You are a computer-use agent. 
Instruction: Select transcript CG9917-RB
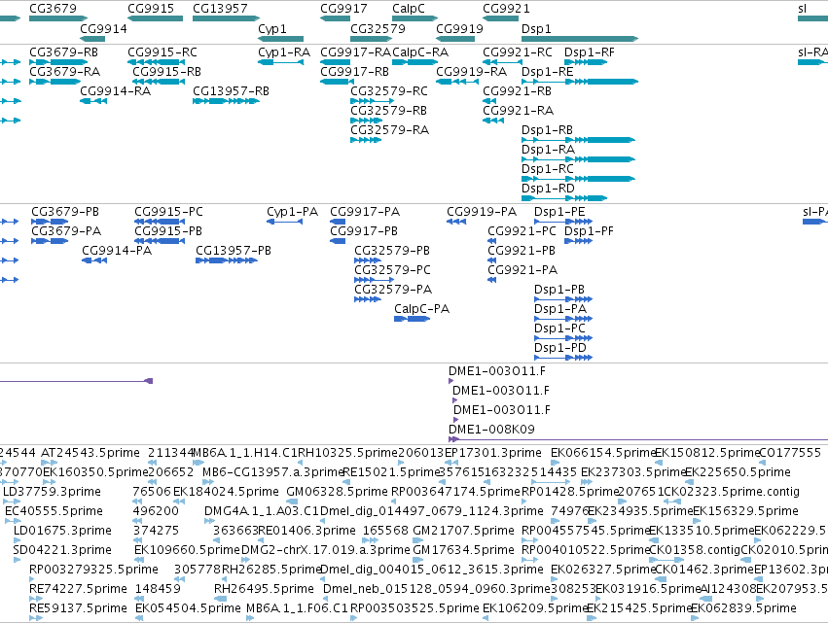[337, 82]
